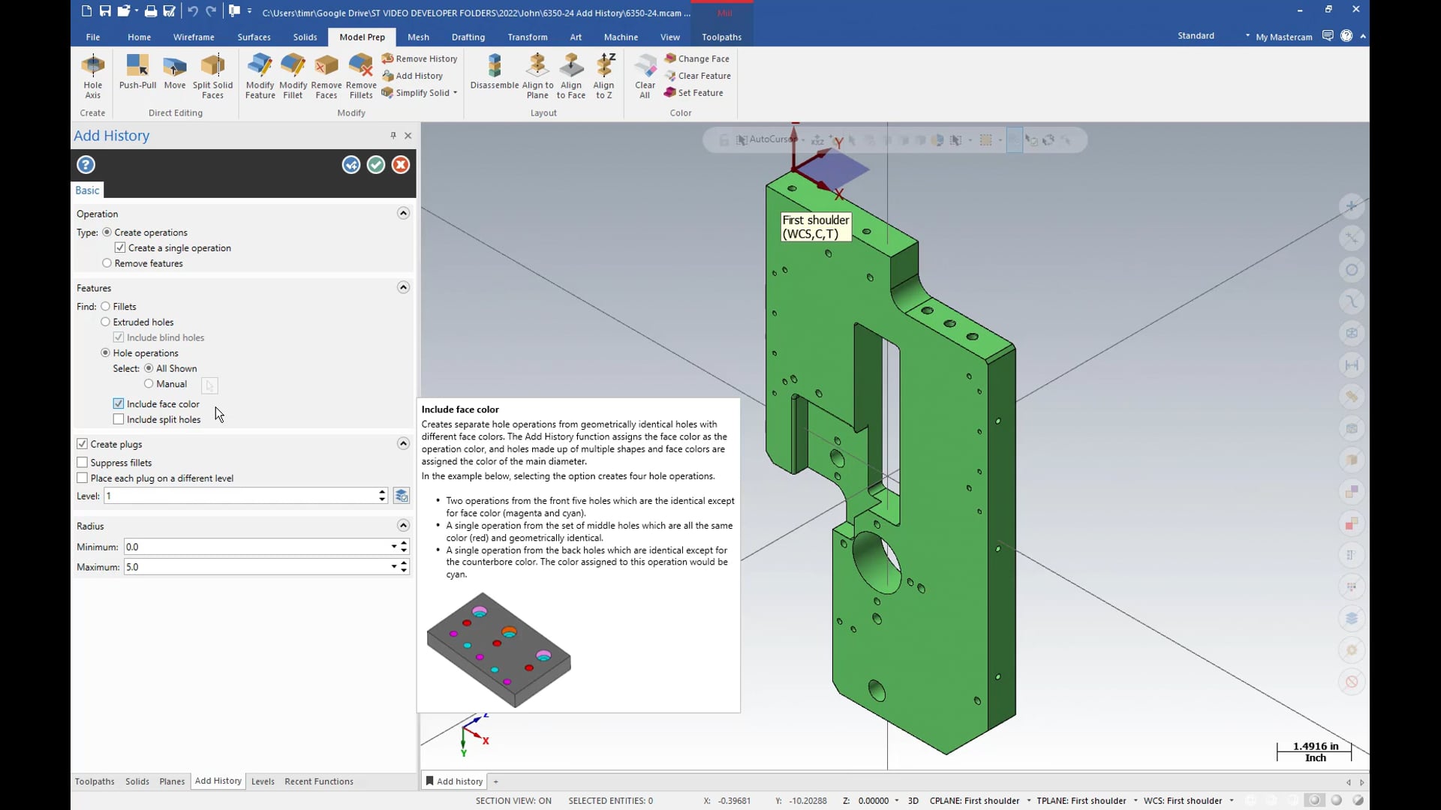
Task: Click the red cancel button
Action: (401, 164)
